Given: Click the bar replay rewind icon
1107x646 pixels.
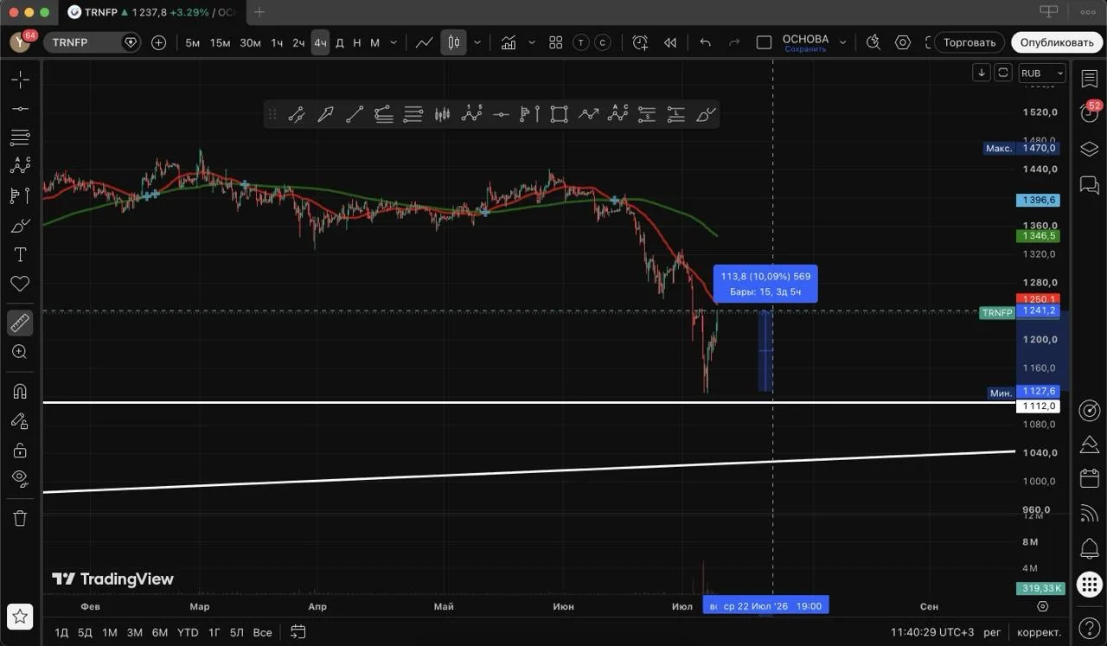Looking at the screenshot, I should coord(670,42).
